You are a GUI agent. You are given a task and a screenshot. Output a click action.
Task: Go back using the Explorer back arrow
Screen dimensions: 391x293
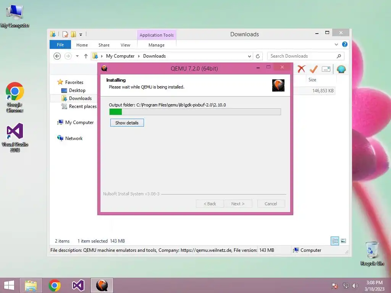[x=57, y=56]
